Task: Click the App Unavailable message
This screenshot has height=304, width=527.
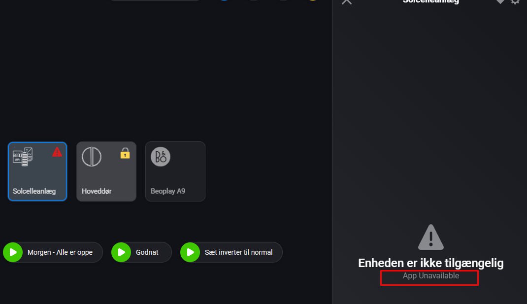Action: pos(431,276)
